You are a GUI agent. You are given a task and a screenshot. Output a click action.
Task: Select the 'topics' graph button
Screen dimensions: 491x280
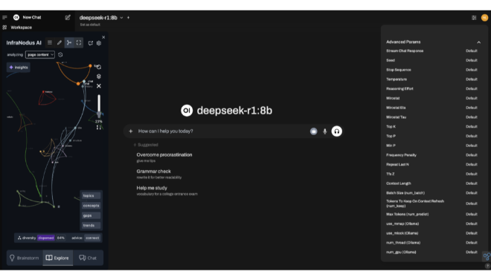[x=91, y=195]
